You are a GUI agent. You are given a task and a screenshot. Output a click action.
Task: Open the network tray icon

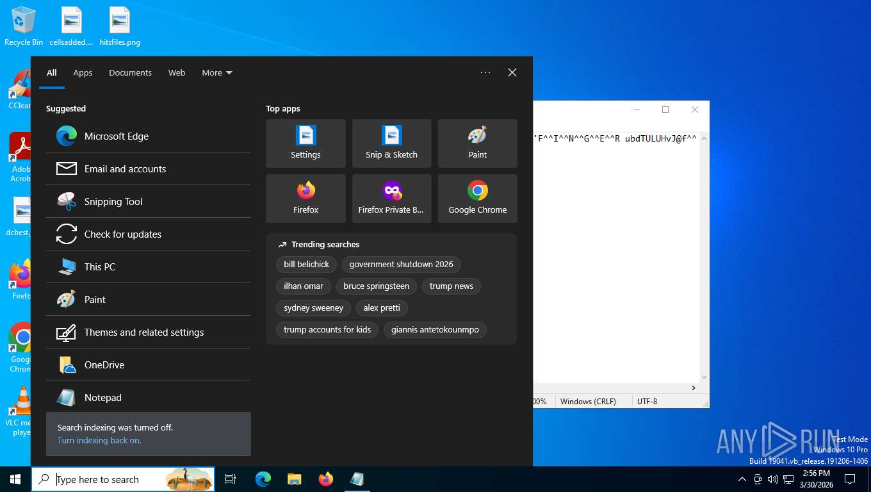(788, 479)
